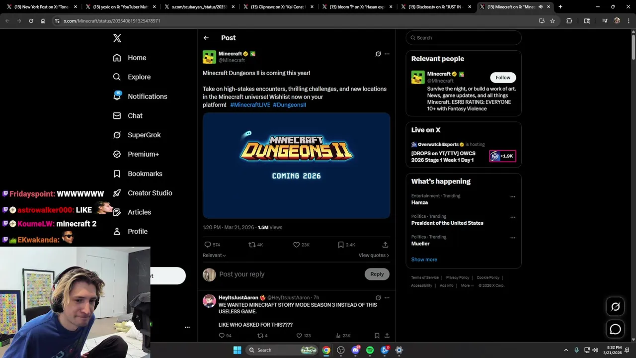Open Notifications in sidebar
This screenshot has width=636, height=358.
(x=140, y=96)
